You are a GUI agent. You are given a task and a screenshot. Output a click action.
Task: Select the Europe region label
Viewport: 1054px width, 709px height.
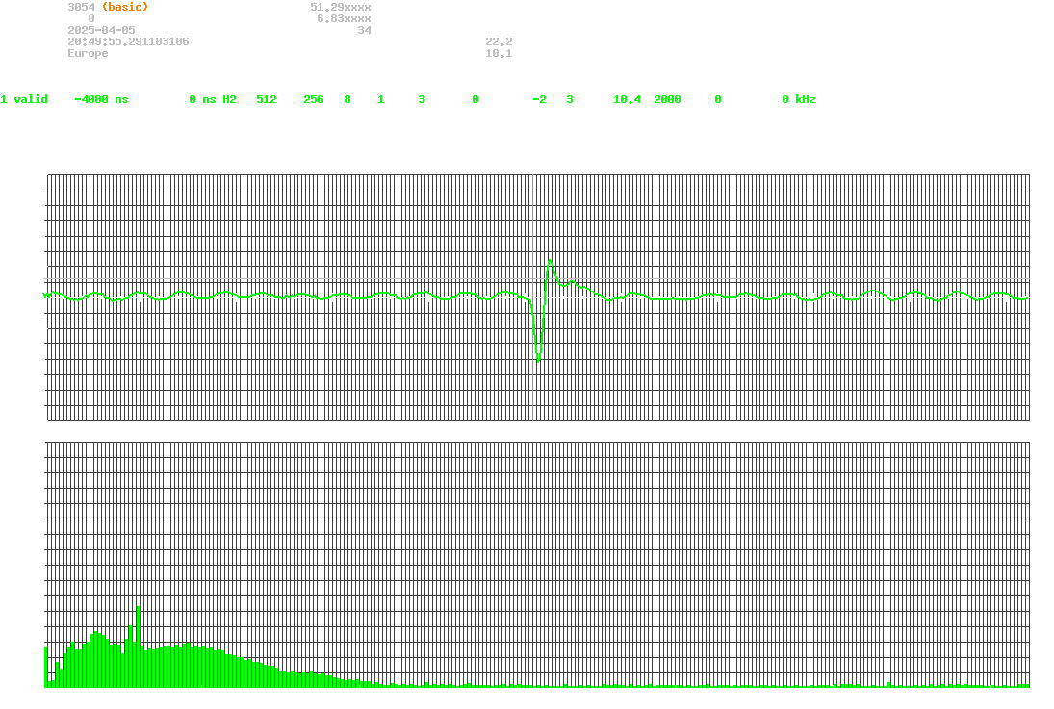coord(88,53)
